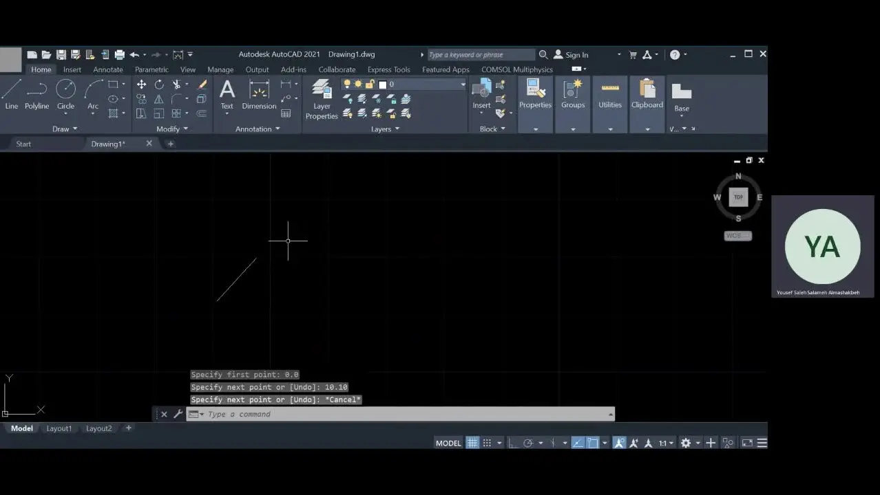
Task: Click the Explode tool icon
Action: pyautogui.click(x=202, y=99)
